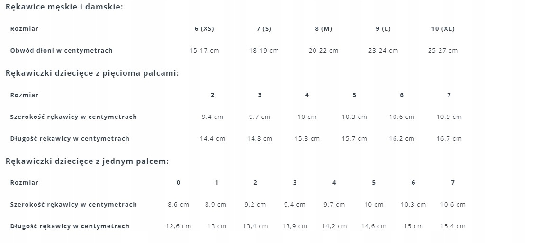This screenshot has width=539, height=243.
Task: Click the "Rękawiczki dziecięce z jednym palcem" heading
Action: (x=87, y=161)
